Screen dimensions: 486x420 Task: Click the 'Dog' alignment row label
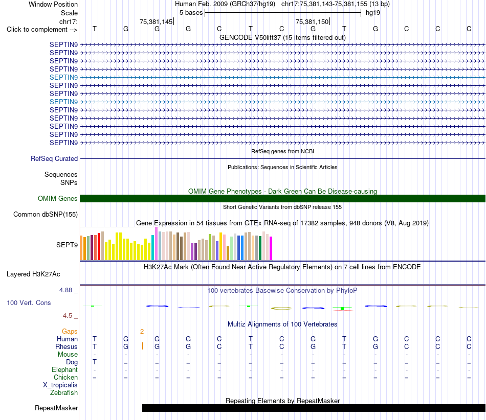(x=72, y=362)
